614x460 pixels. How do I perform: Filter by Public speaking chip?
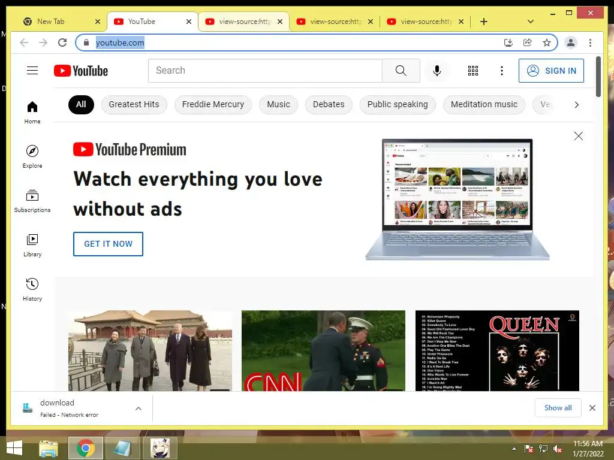pyautogui.click(x=398, y=104)
